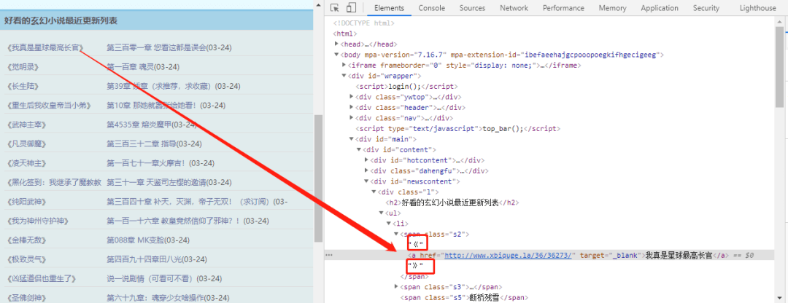The width and height of the screenshot is (788, 303).
Task: Expand the iframe node
Action: (x=344, y=66)
